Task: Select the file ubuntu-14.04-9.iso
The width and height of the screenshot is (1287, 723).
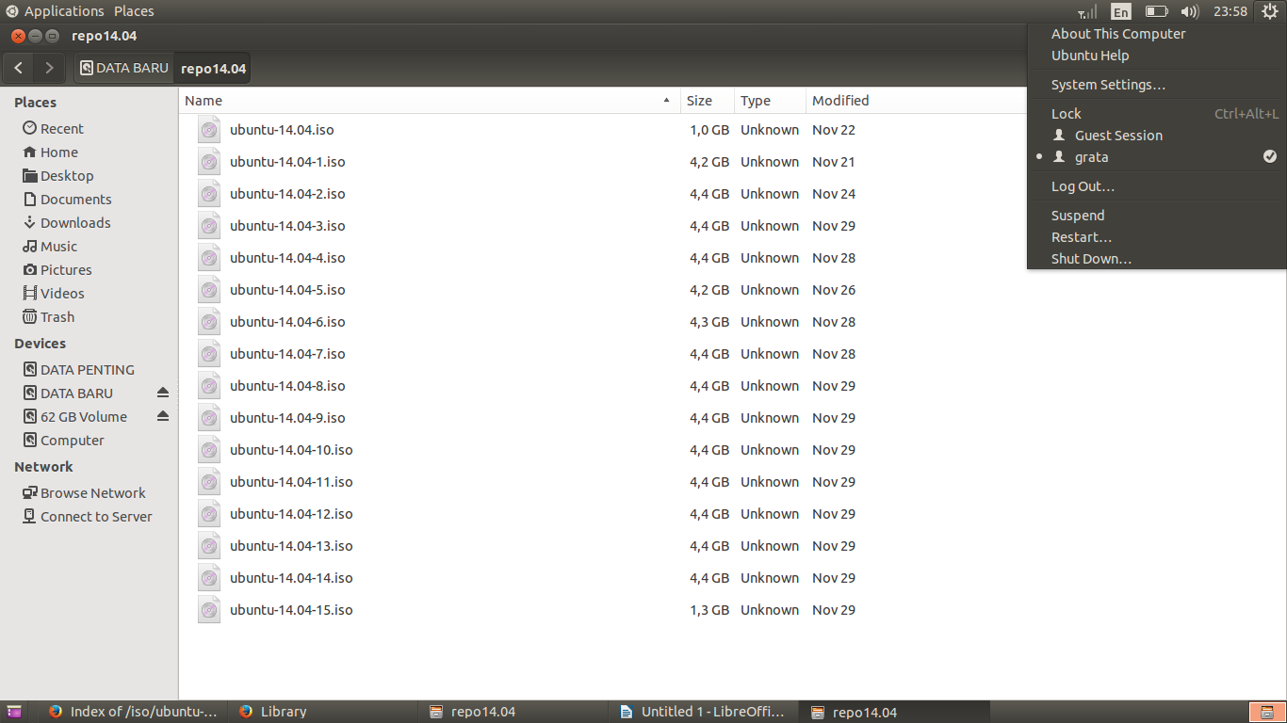Action: (287, 418)
